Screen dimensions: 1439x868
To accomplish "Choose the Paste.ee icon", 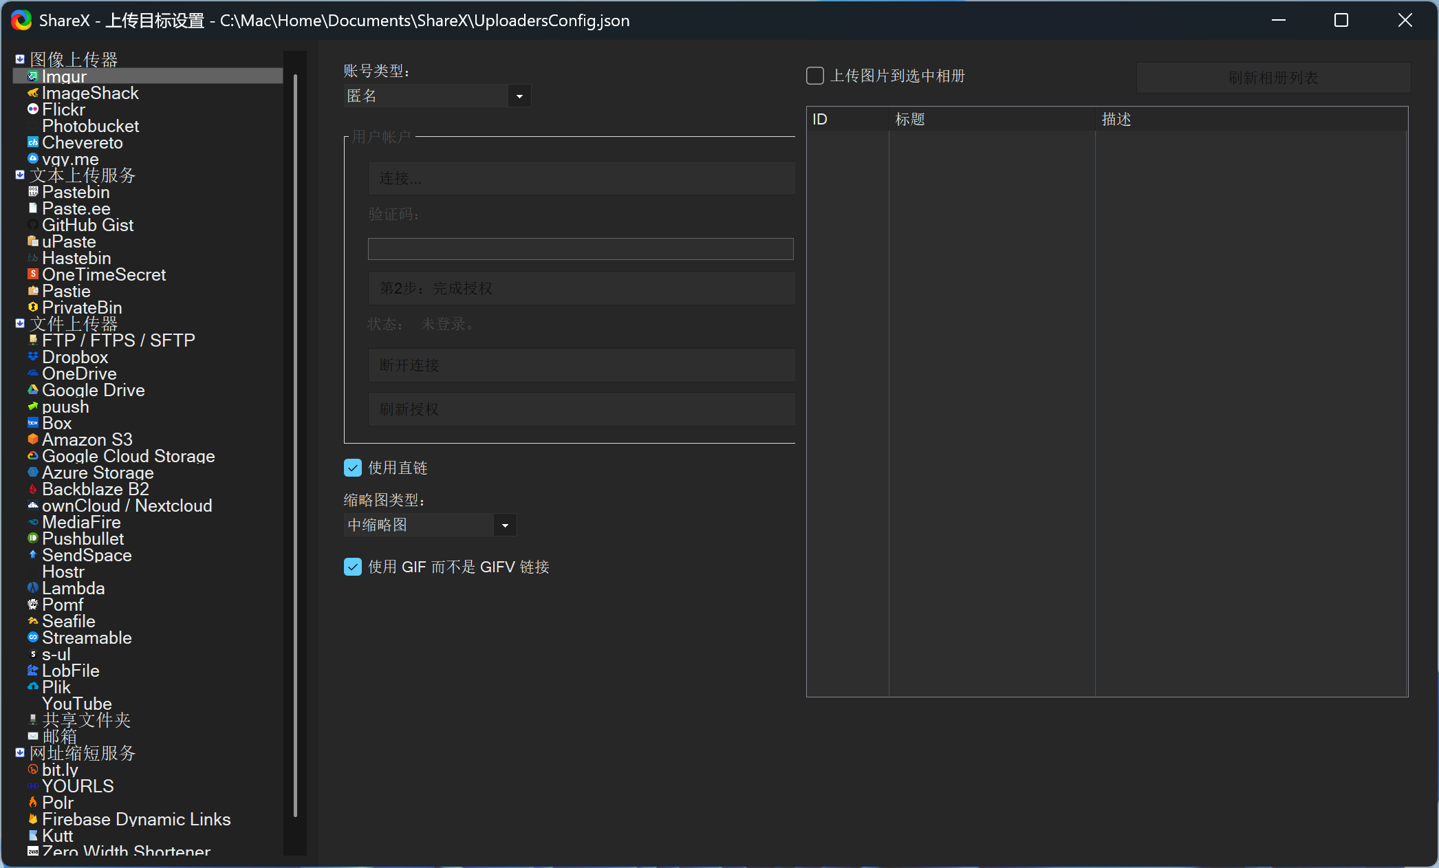I will point(32,208).
